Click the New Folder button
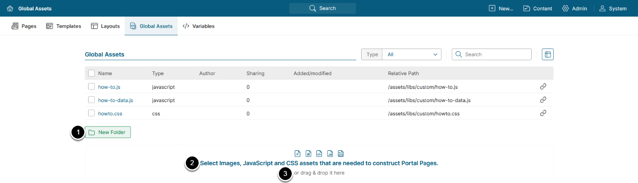The height and width of the screenshot is (183, 638). (x=108, y=132)
